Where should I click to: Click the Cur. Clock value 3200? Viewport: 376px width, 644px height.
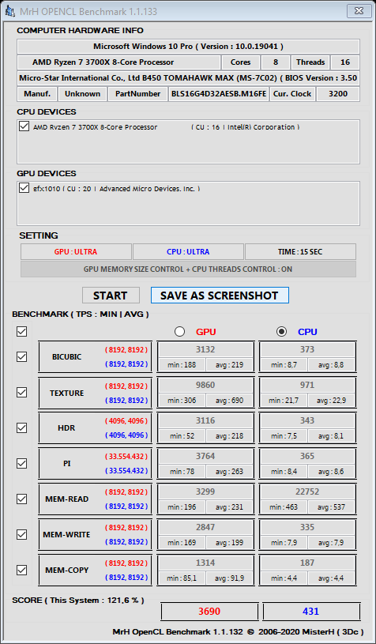tap(338, 94)
